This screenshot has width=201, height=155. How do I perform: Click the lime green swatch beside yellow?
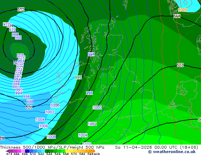(63, 151)
